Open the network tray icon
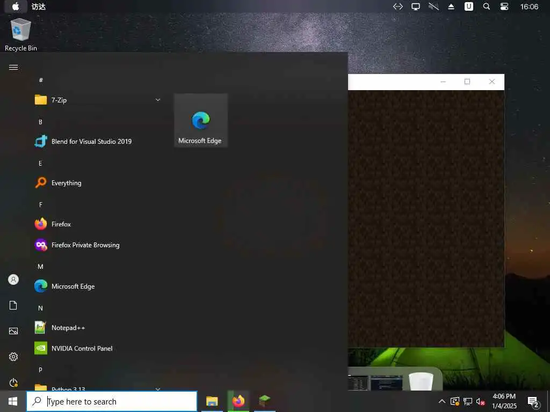Viewport: 550px width, 412px height. point(468,401)
